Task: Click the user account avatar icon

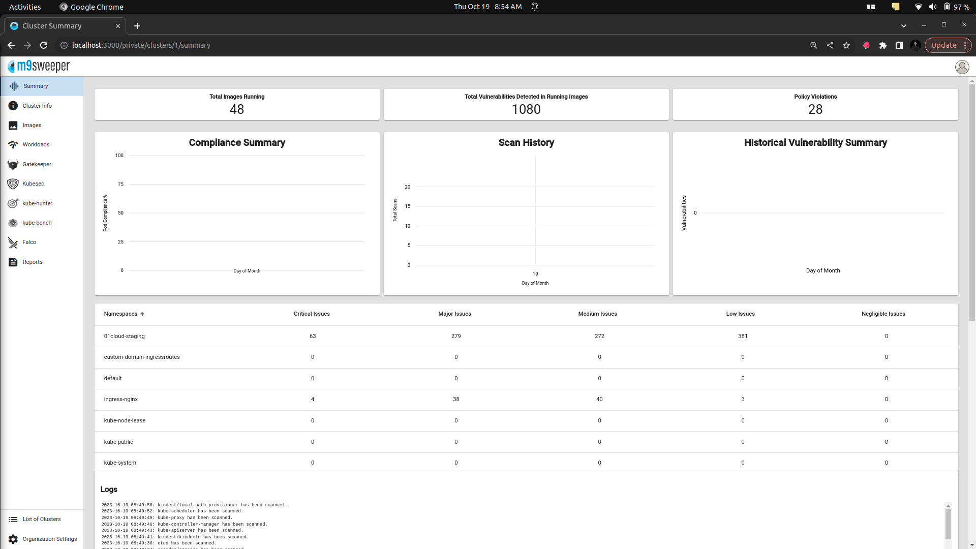Action: tap(962, 67)
